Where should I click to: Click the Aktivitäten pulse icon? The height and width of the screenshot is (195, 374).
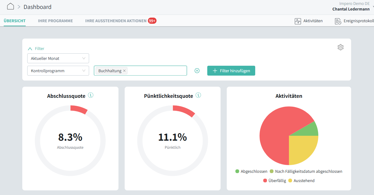298,21
